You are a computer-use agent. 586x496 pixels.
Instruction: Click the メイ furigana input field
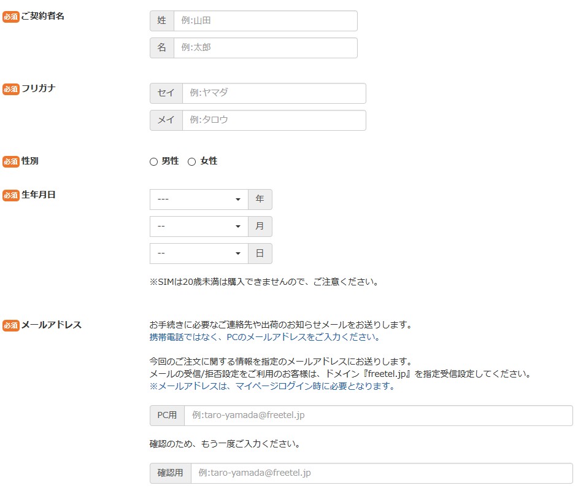tap(274, 120)
